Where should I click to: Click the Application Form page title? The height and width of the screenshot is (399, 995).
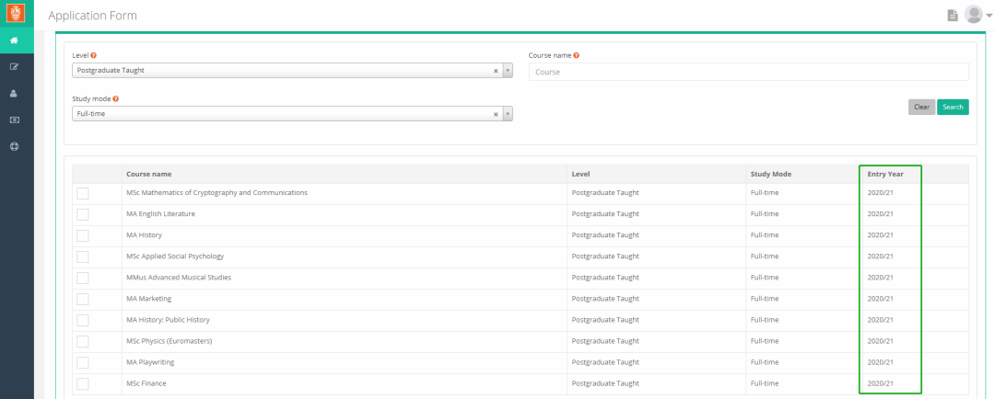(x=93, y=16)
